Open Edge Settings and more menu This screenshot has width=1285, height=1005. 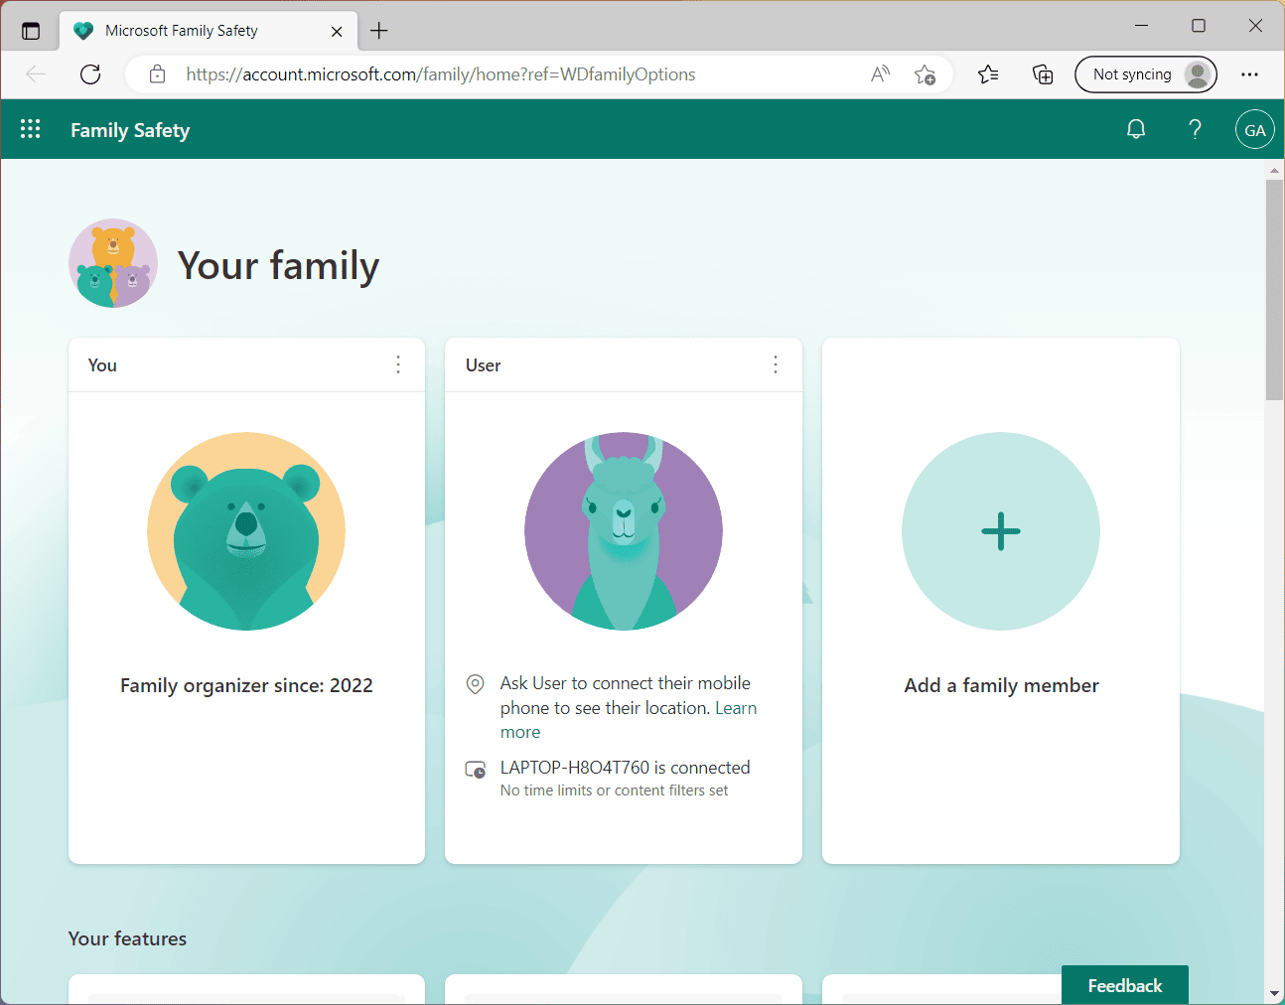(x=1249, y=74)
